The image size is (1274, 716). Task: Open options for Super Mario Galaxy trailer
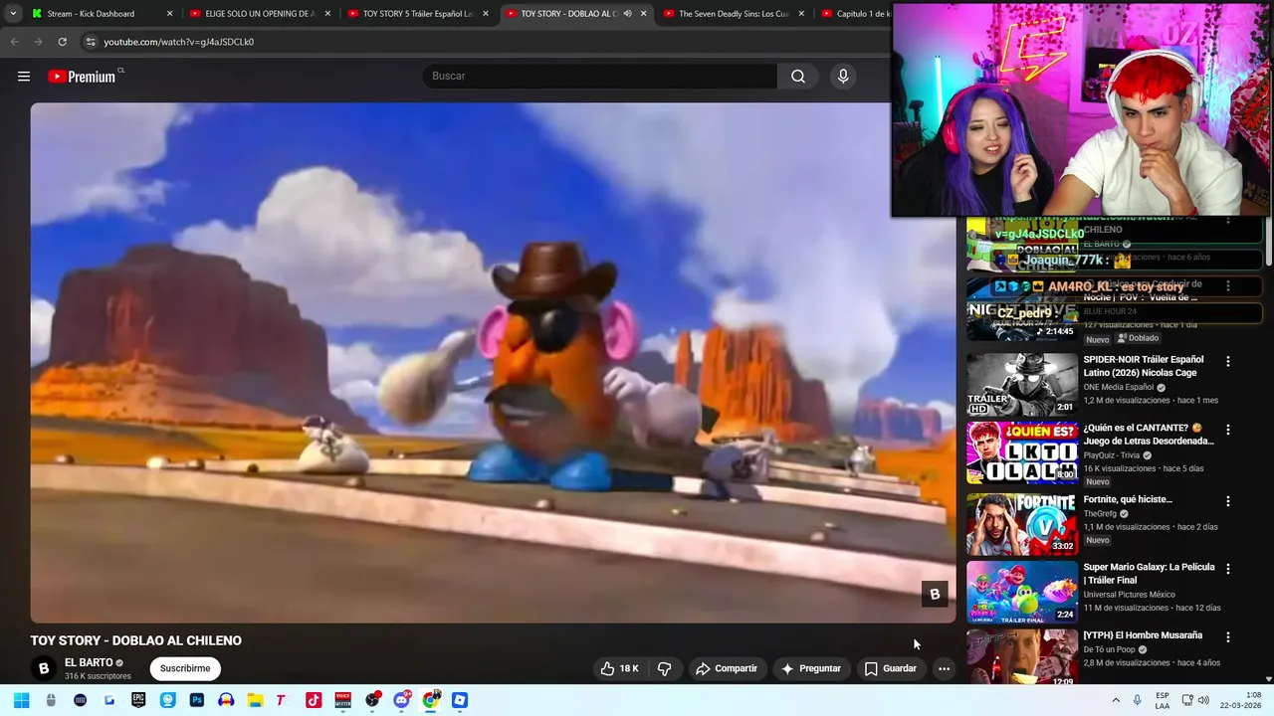pyautogui.click(x=1228, y=569)
